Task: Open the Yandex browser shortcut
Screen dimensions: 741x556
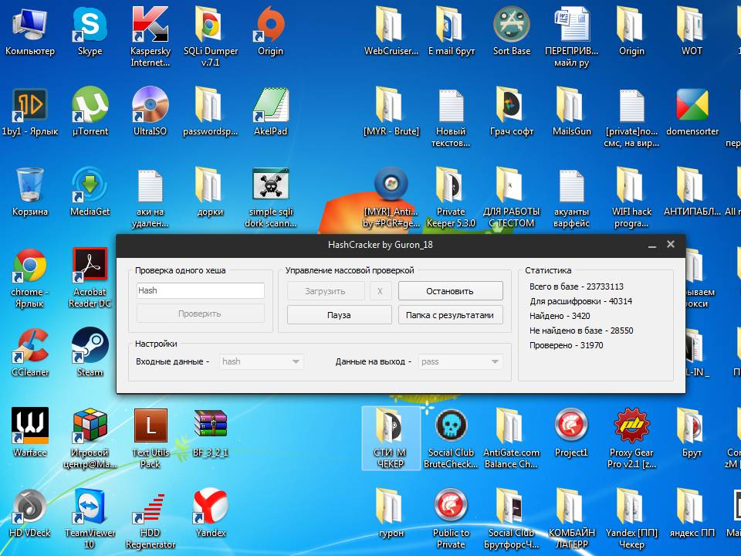Action: [210, 508]
